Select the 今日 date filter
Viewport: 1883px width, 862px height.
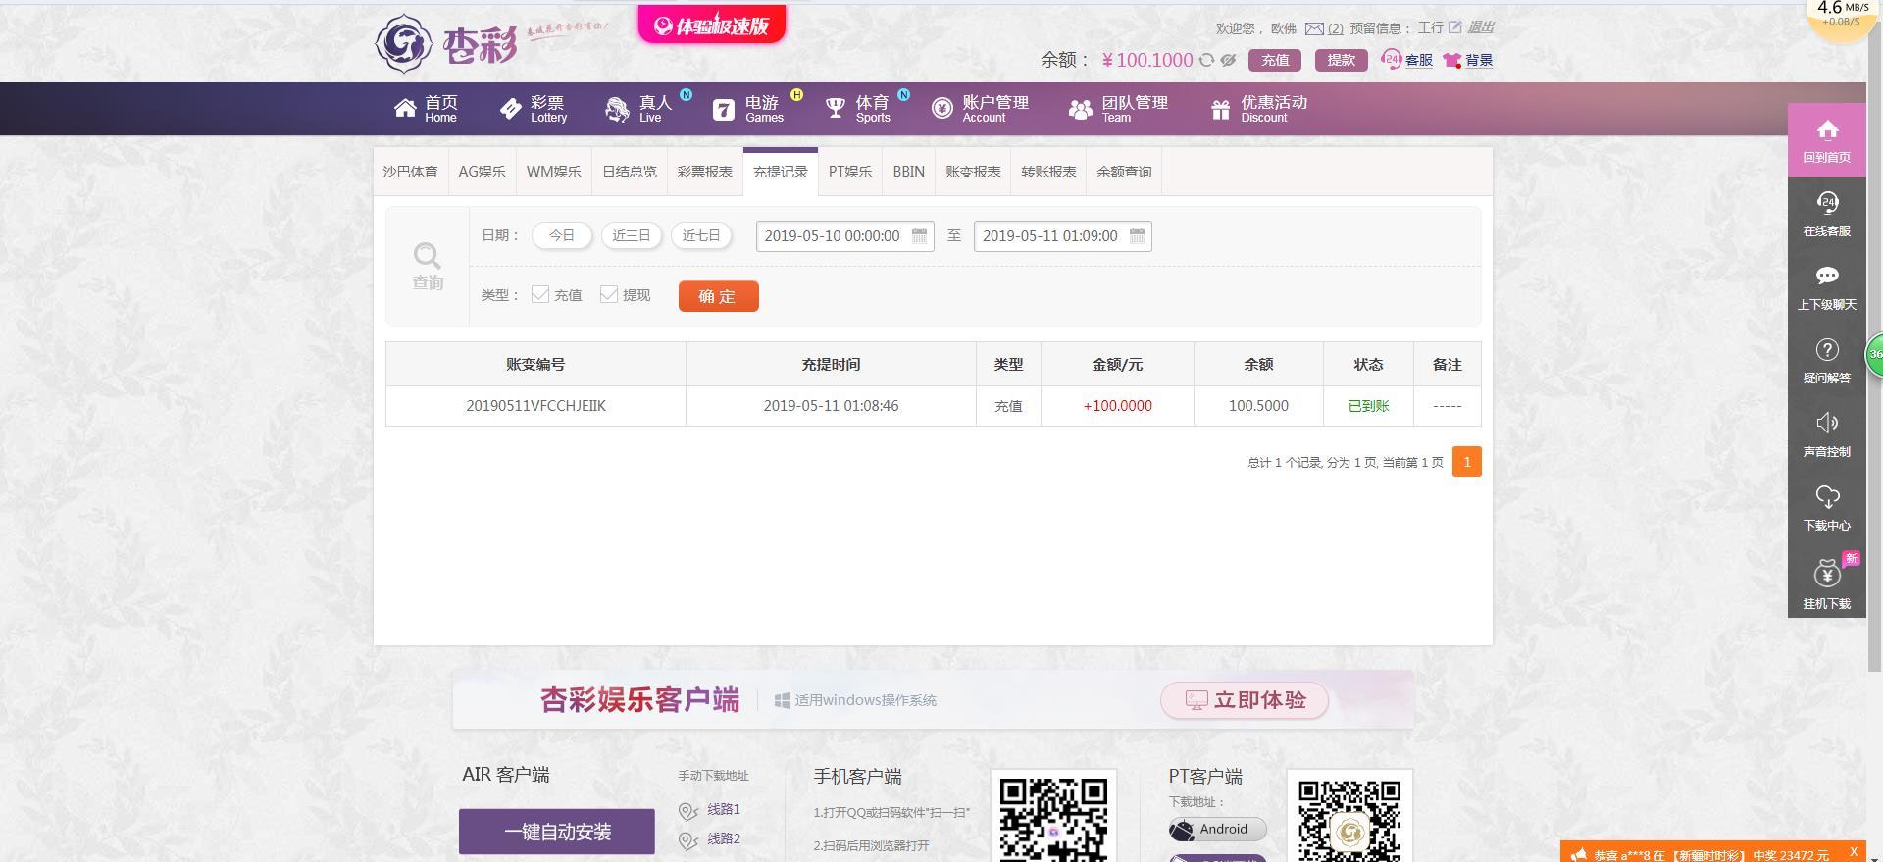(562, 235)
